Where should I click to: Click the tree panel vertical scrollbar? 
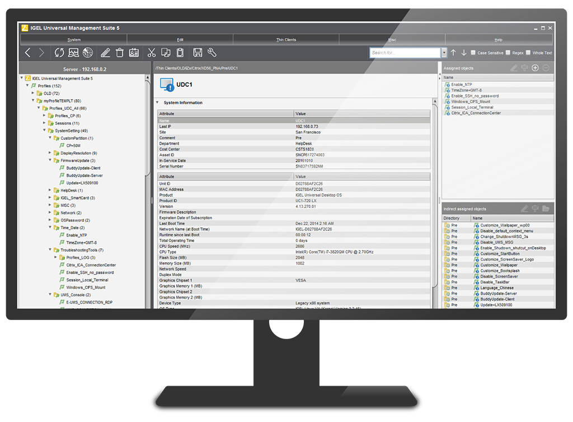147,128
